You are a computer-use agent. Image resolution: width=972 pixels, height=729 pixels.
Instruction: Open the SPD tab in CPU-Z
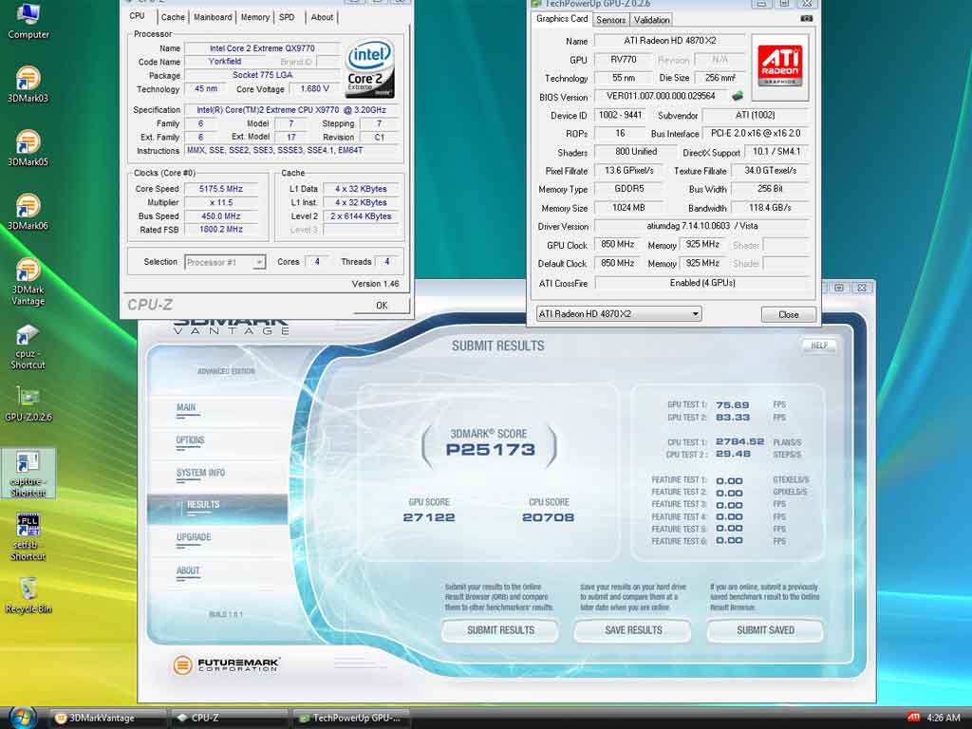coord(287,17)
